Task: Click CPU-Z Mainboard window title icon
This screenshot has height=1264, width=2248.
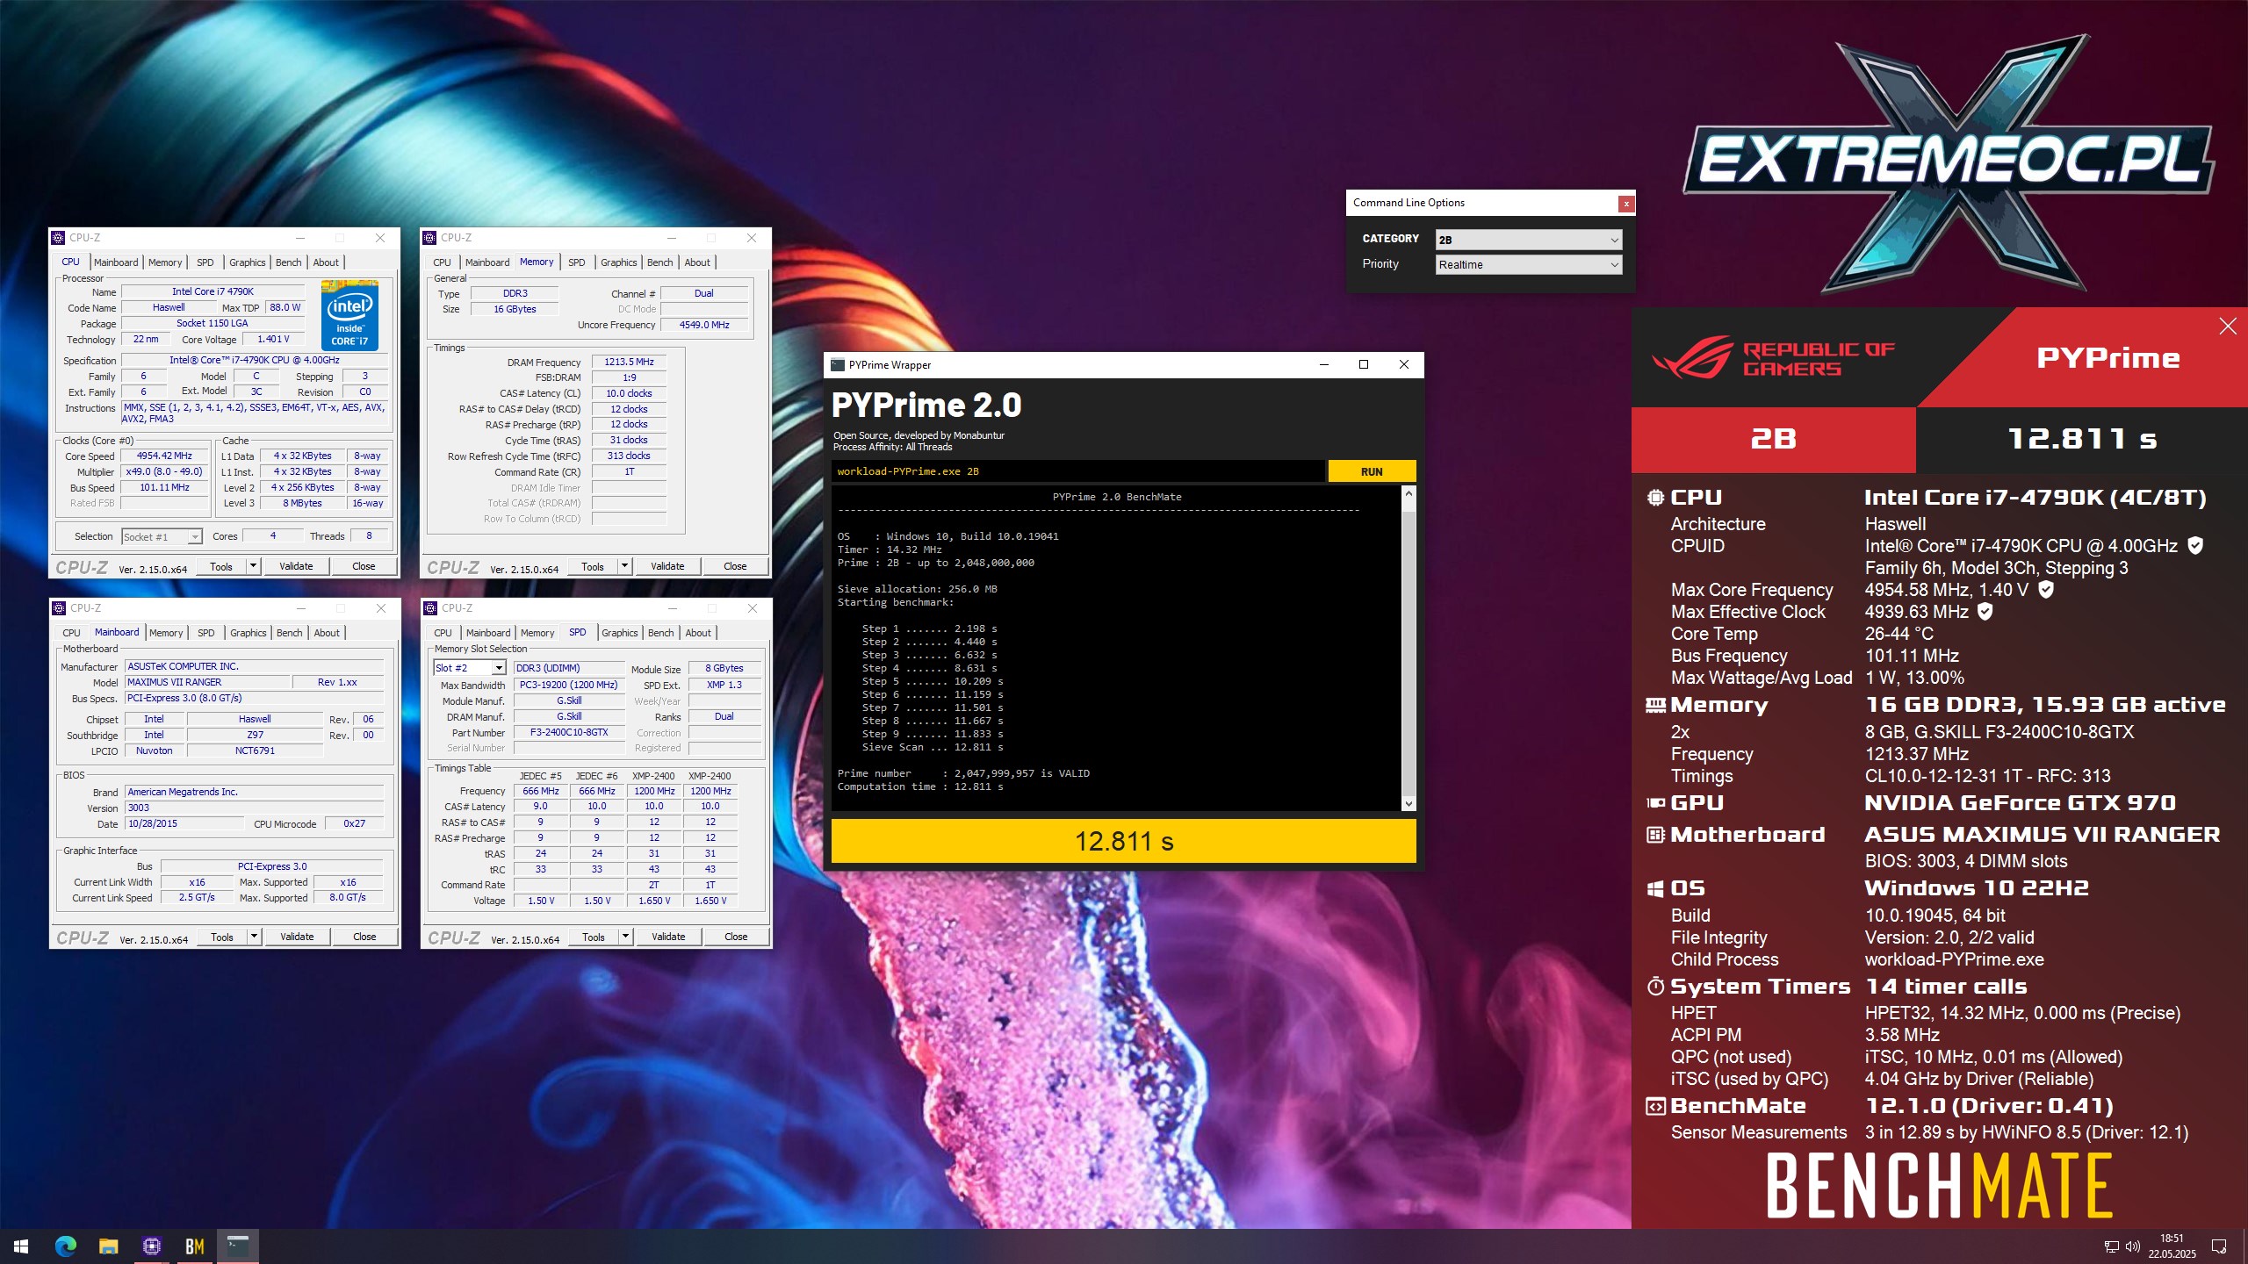Action: [59, 608]
